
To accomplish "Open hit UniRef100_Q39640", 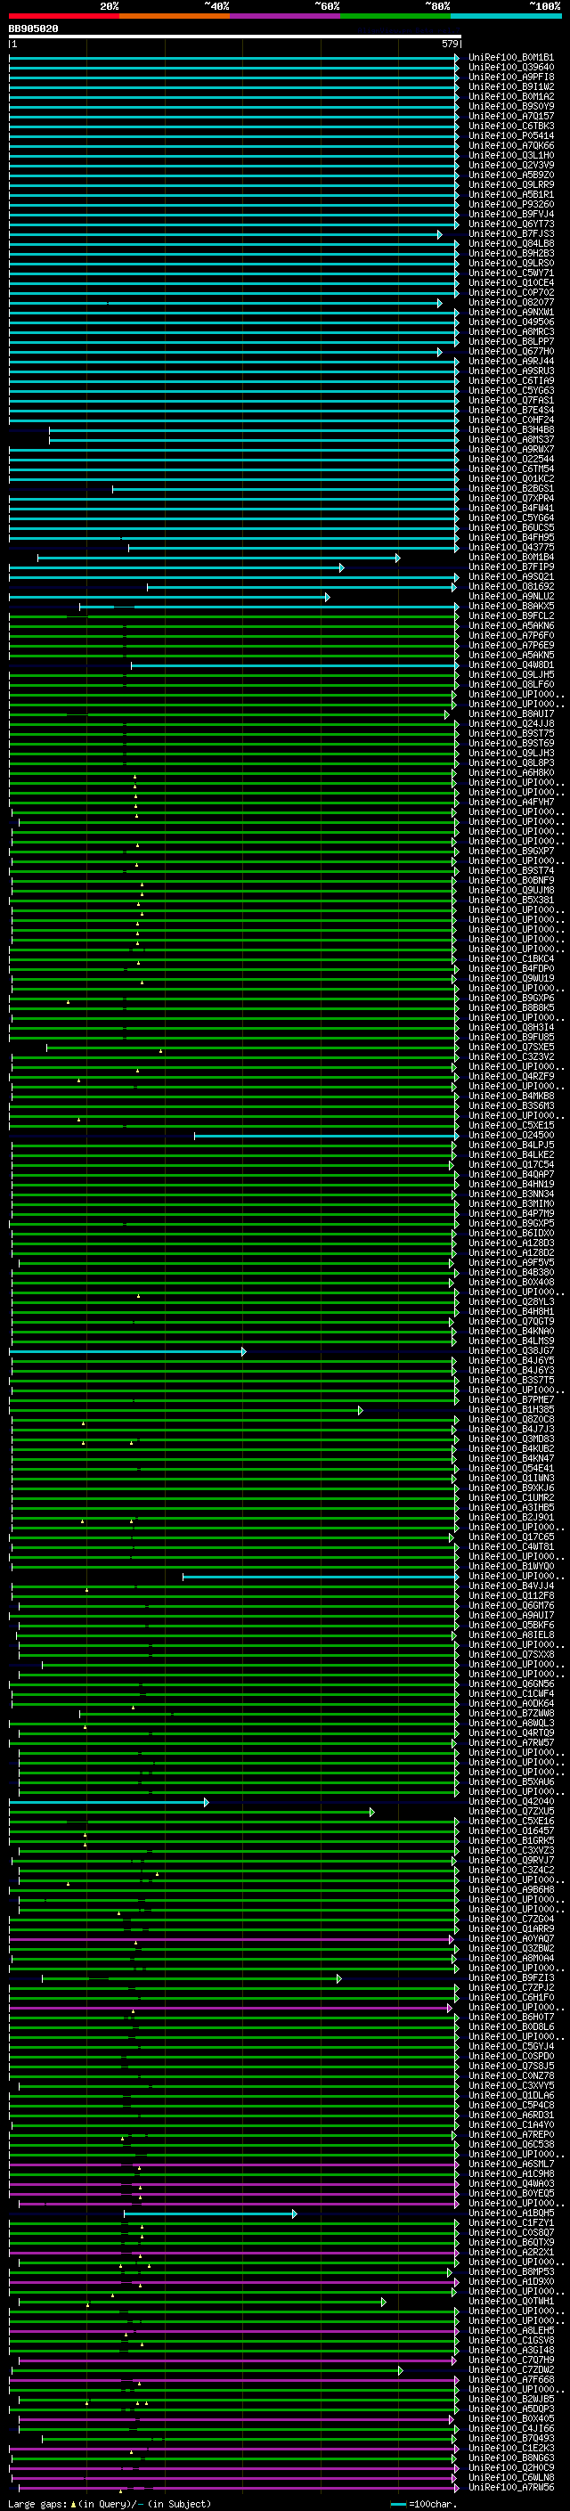I will (511, 68).
